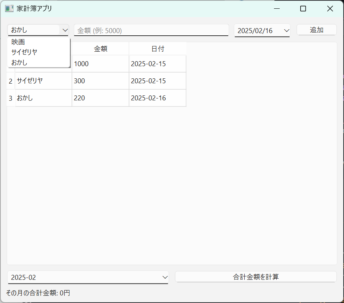The image size is (344, 303).
Task: Select 映画 from the open dropdown list
Action: click(x=18, y=42)
